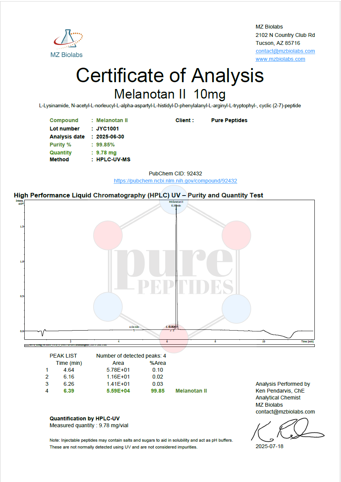This screenshot has height=482, width=341.
Task: Click the MZ Biolabs flask logo
Action: pyautogui.click(x=68, y=40)
